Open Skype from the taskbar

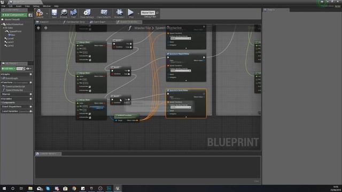[48, 188]
